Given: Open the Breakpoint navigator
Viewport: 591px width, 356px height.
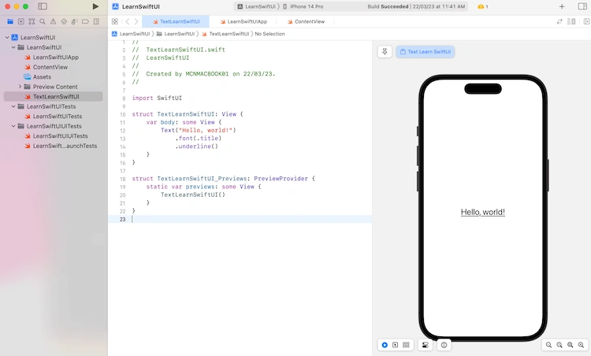Looking at the screenshot, I should tap(86, 21).
